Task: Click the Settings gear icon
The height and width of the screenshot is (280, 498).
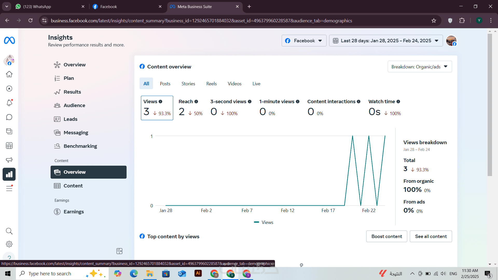Action: pos(9,244)
